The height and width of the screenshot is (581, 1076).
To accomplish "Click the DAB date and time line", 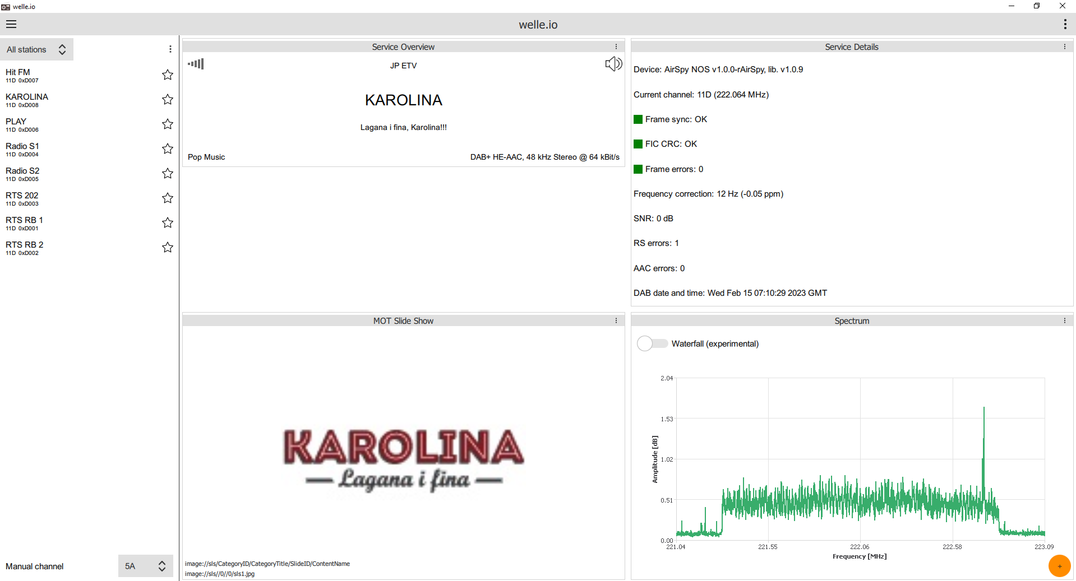I will click(x=730, y=293).
